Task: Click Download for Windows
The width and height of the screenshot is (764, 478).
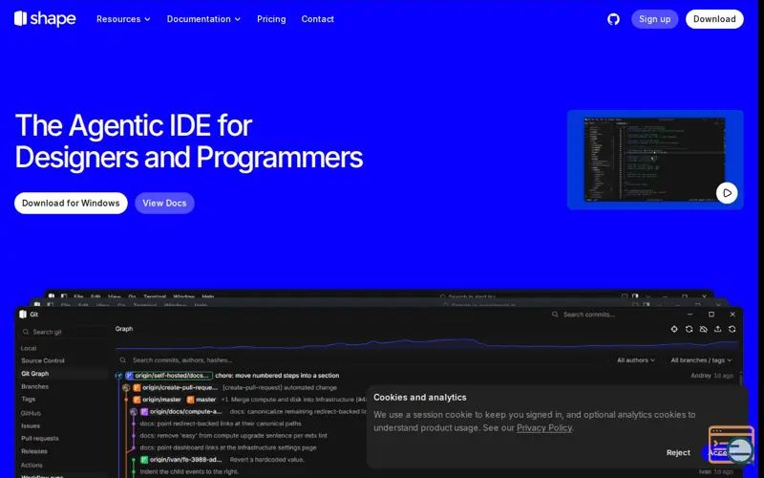Action: 71,203
